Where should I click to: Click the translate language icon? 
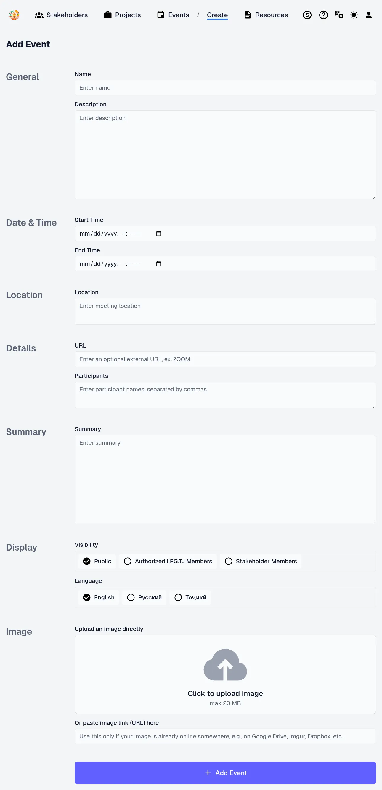tap(339, 15)
